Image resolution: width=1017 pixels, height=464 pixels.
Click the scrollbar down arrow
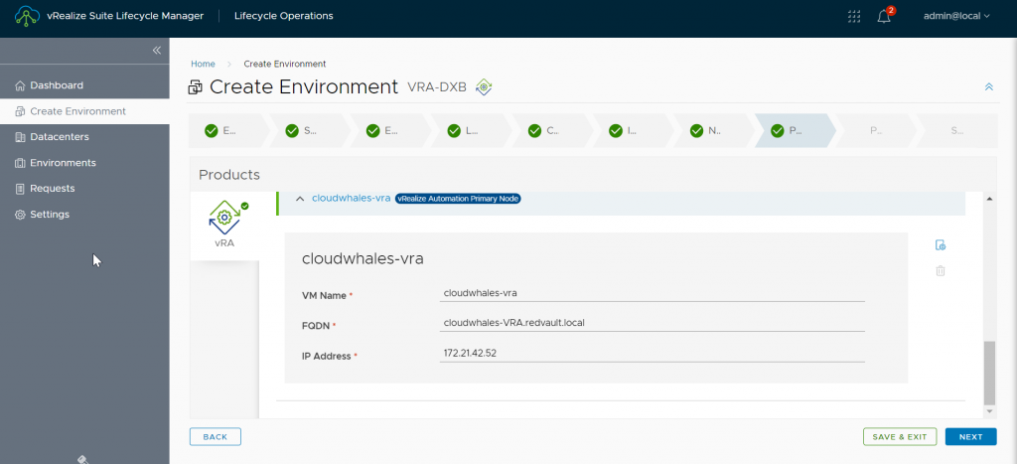pyautogui.click(x=988, y=411)
